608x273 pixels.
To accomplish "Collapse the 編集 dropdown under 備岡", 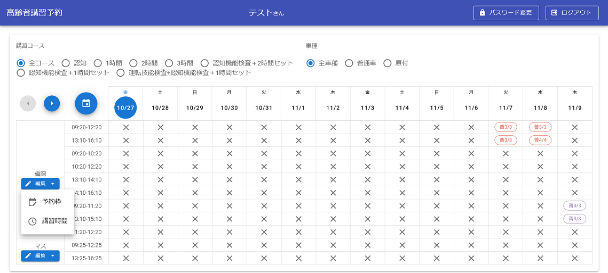I will tap(41, 184).
